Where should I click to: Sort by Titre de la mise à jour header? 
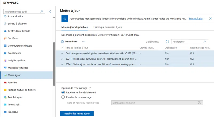(77, 48)
